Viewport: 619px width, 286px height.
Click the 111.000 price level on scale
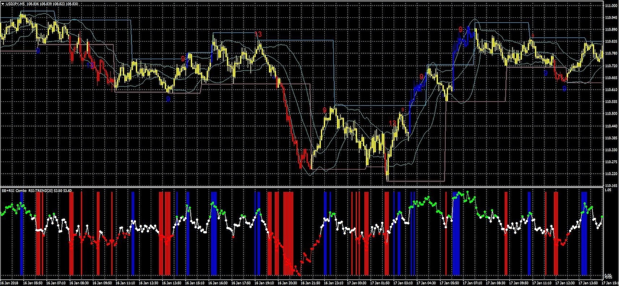[611, 5]
